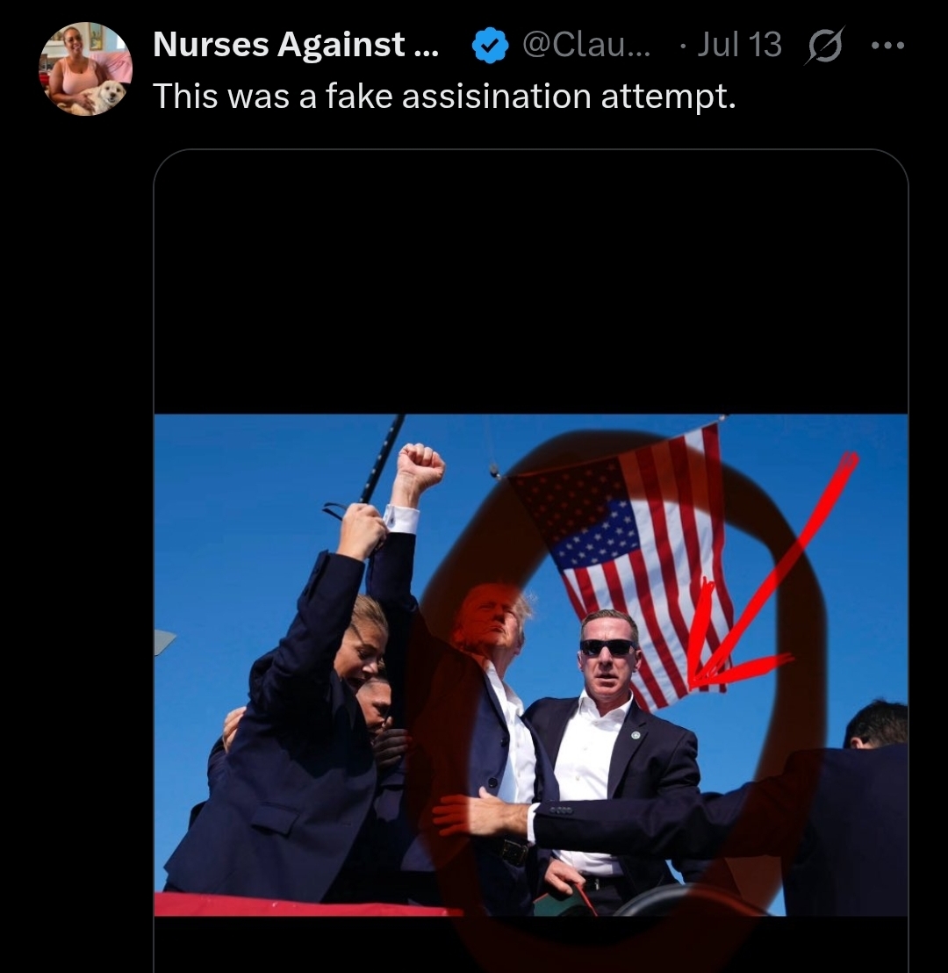Open the Jul 13 timestamp permalink

point(739,45)
